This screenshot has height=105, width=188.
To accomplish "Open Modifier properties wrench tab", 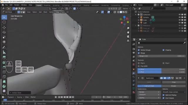I will 134,73.
